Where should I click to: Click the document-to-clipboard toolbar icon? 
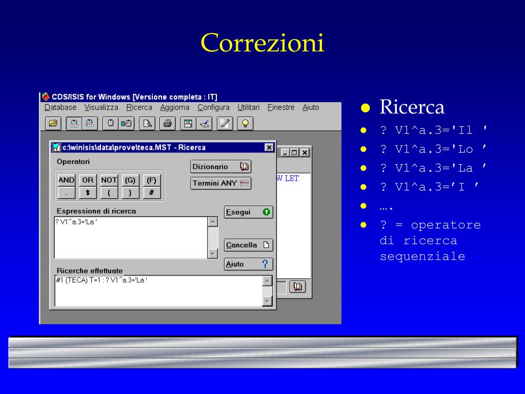tap(126, 123)
